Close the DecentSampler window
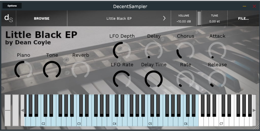 [254, 6]
